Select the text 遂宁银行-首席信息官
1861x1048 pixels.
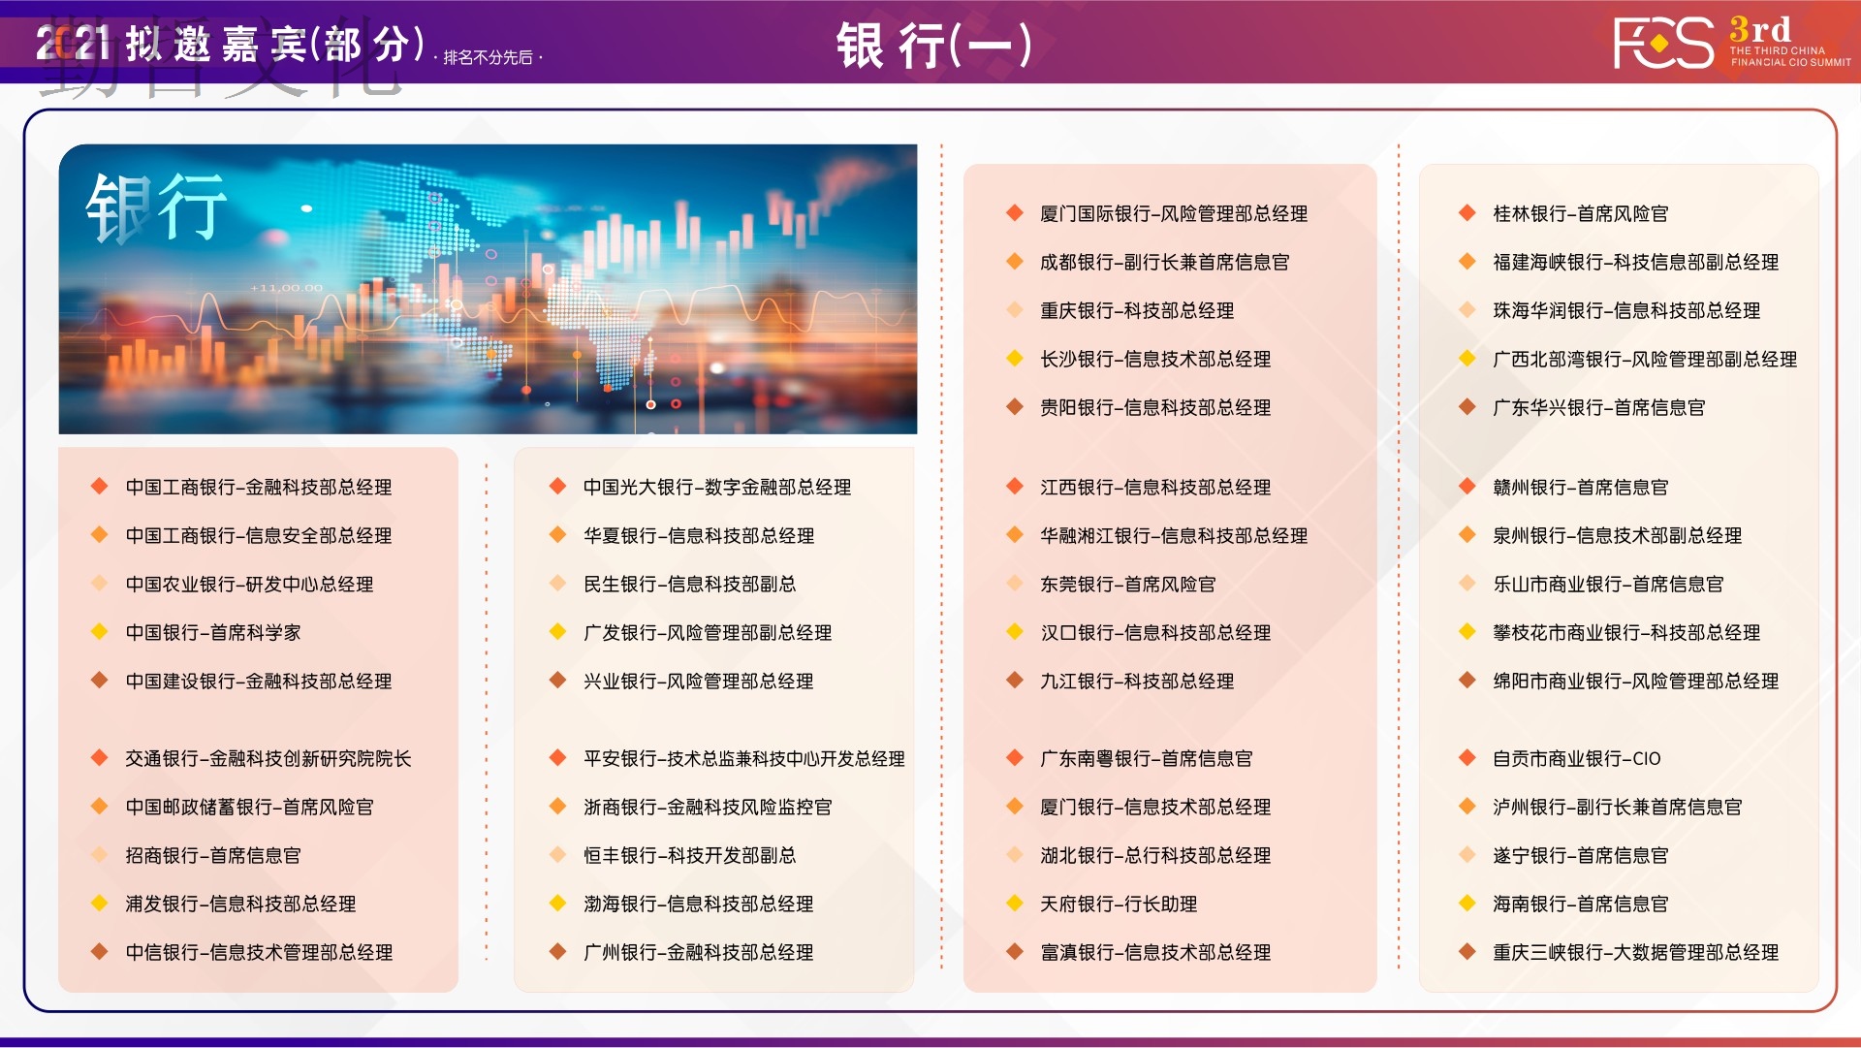tap(1581, 855)
